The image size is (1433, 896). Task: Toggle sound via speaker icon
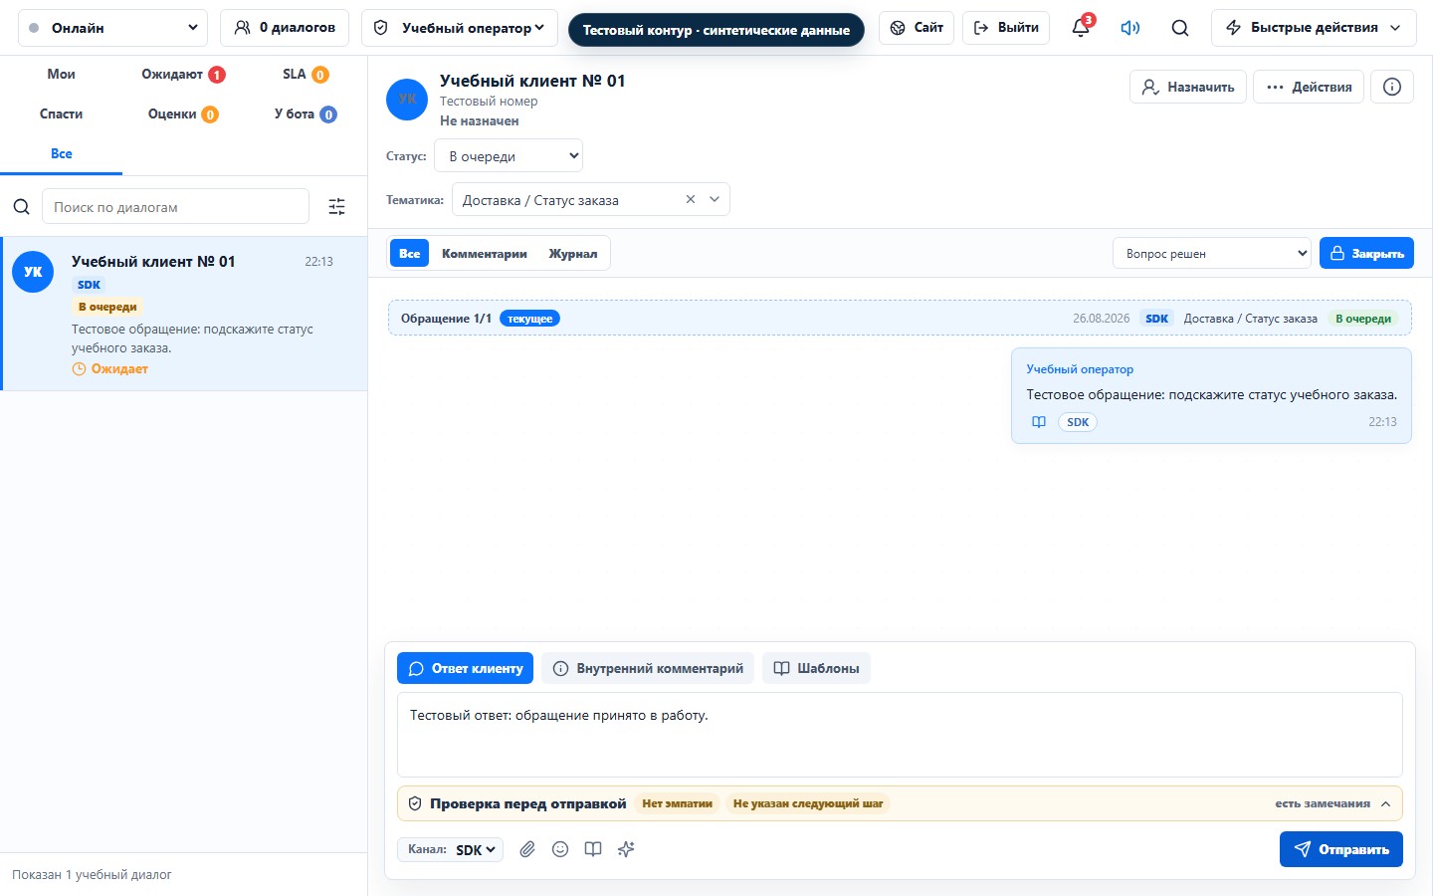coord(1130,28)
